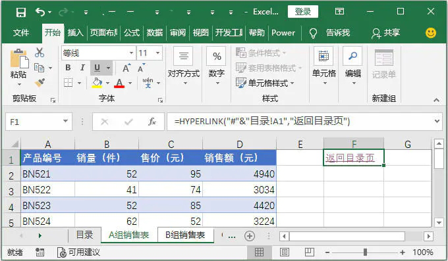Click the cell Borders icon
Viewport: 448px width, 261px height.
(68, 83)
